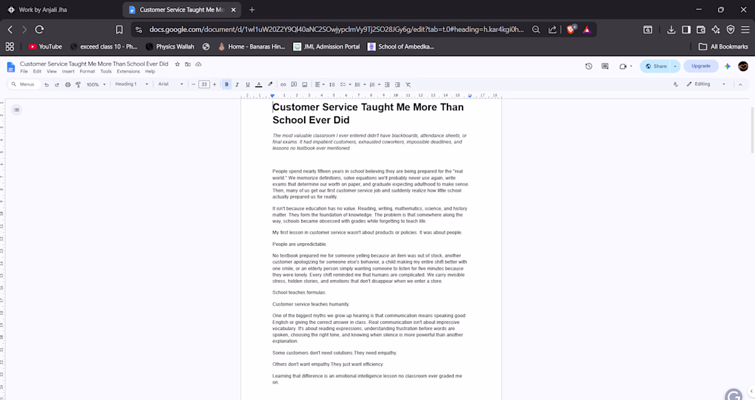Add a comment using the toolbar icon
The image size is (755, 400).
coord(294,85)
